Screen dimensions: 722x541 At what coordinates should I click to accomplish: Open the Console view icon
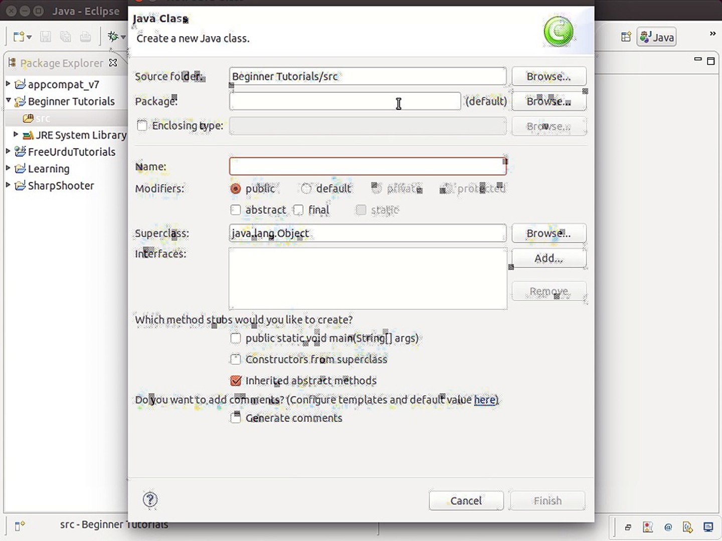click(708, 527)
